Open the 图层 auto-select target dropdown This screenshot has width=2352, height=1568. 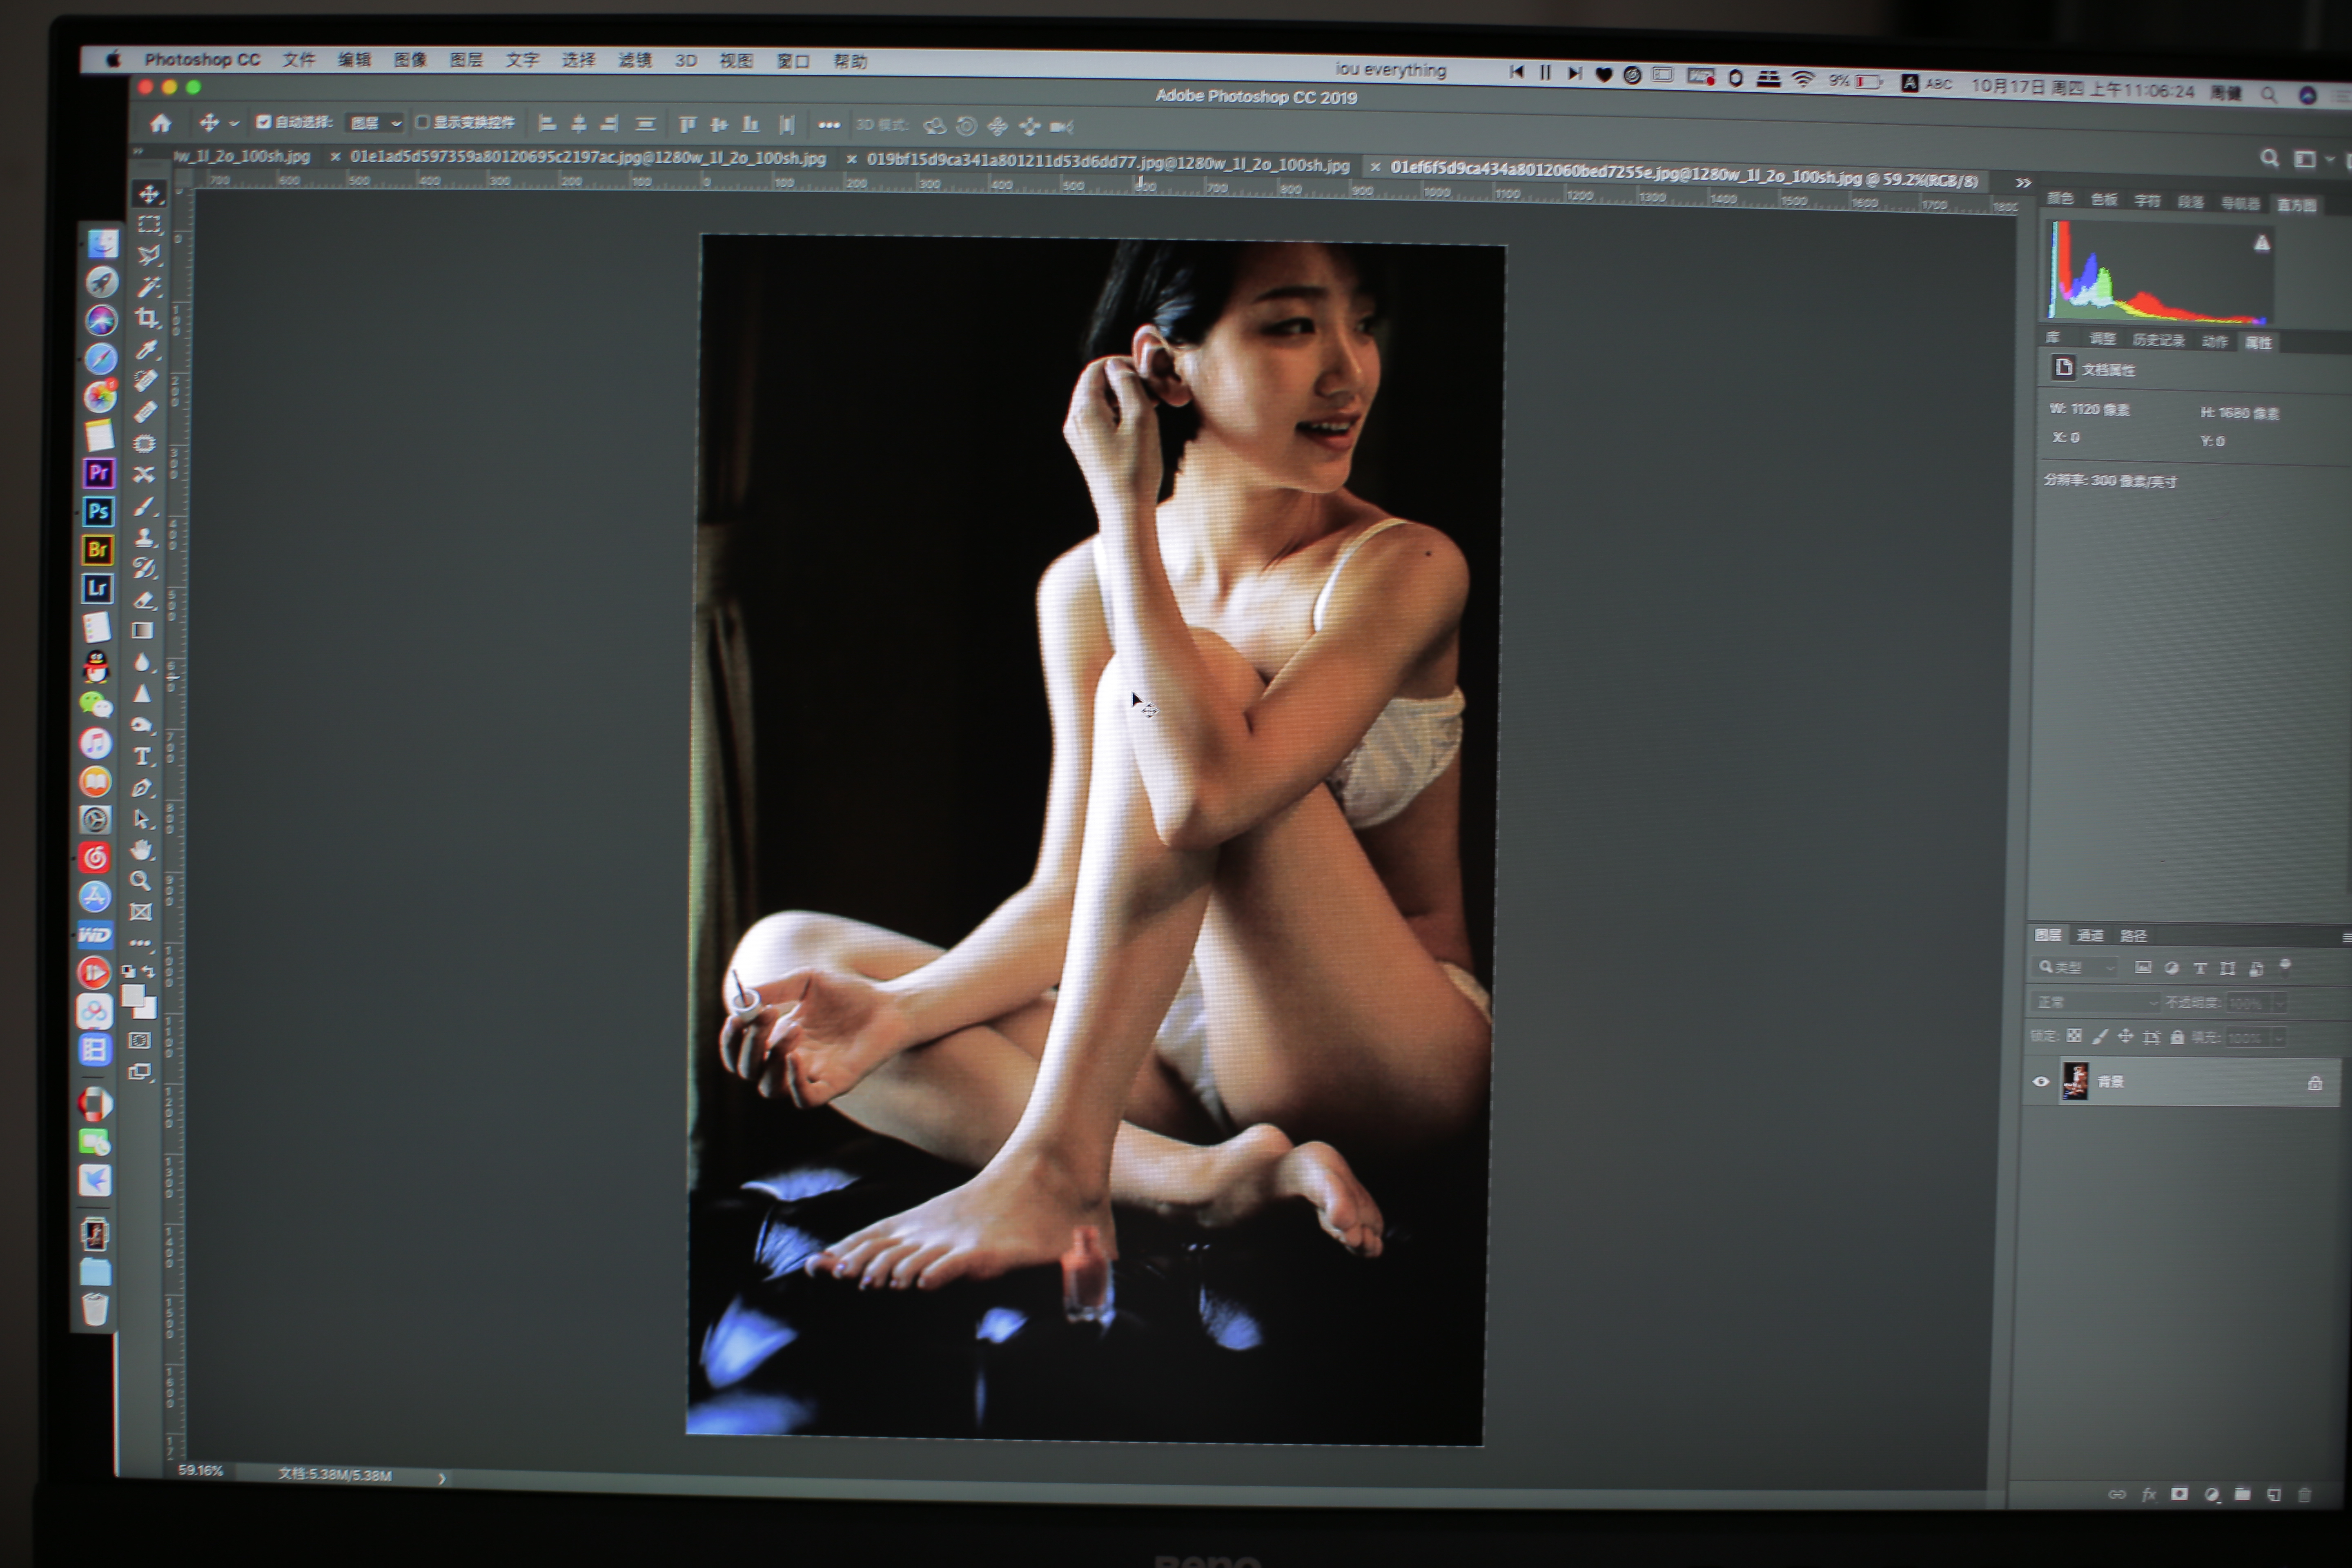click(375, 123)
